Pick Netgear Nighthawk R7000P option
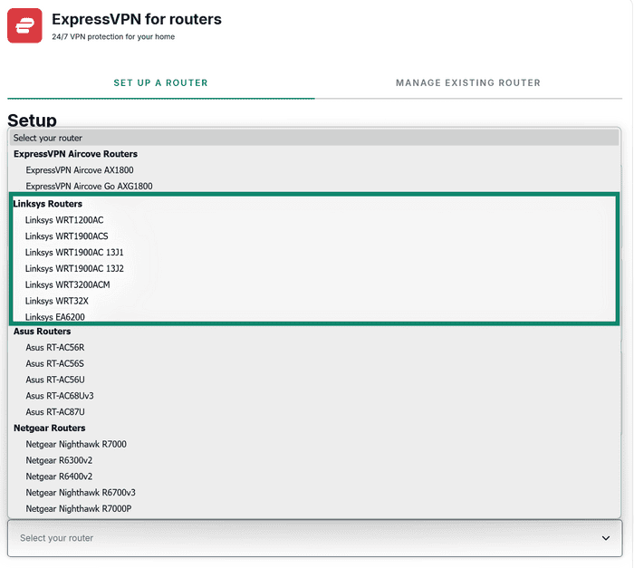 click(x=314, y=508)
